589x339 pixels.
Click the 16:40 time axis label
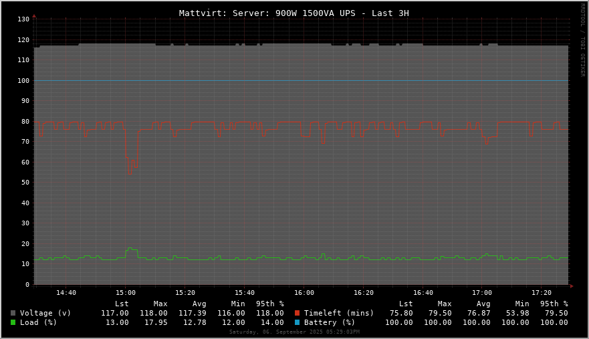point(423,293)
